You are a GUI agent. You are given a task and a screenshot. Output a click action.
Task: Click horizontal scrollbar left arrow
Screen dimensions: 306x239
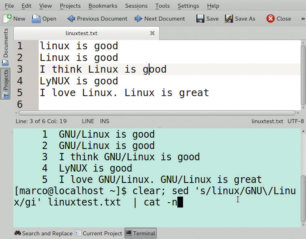(x=16, y=113)
